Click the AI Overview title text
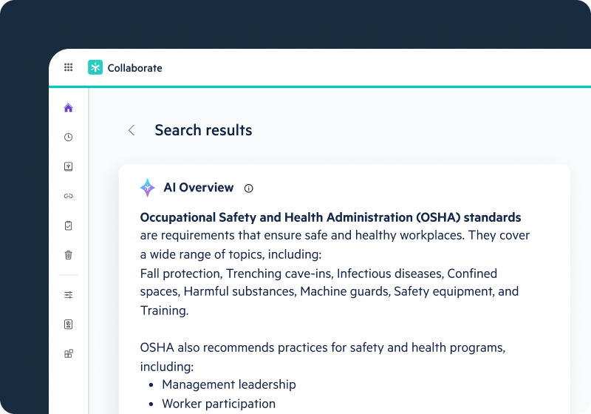This screenshot has width=591, height=414. [x=198, y=188]
